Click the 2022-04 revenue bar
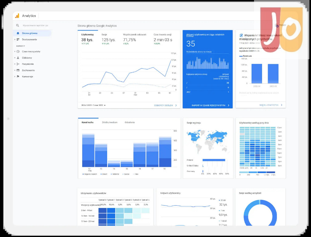This screenshot has height=237, width=311. tap(257, 73)
